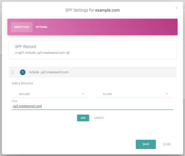Click the dialog title SPF Settings for example.com
The height and width of the screenshot is (156, 185).
[92, 10]
